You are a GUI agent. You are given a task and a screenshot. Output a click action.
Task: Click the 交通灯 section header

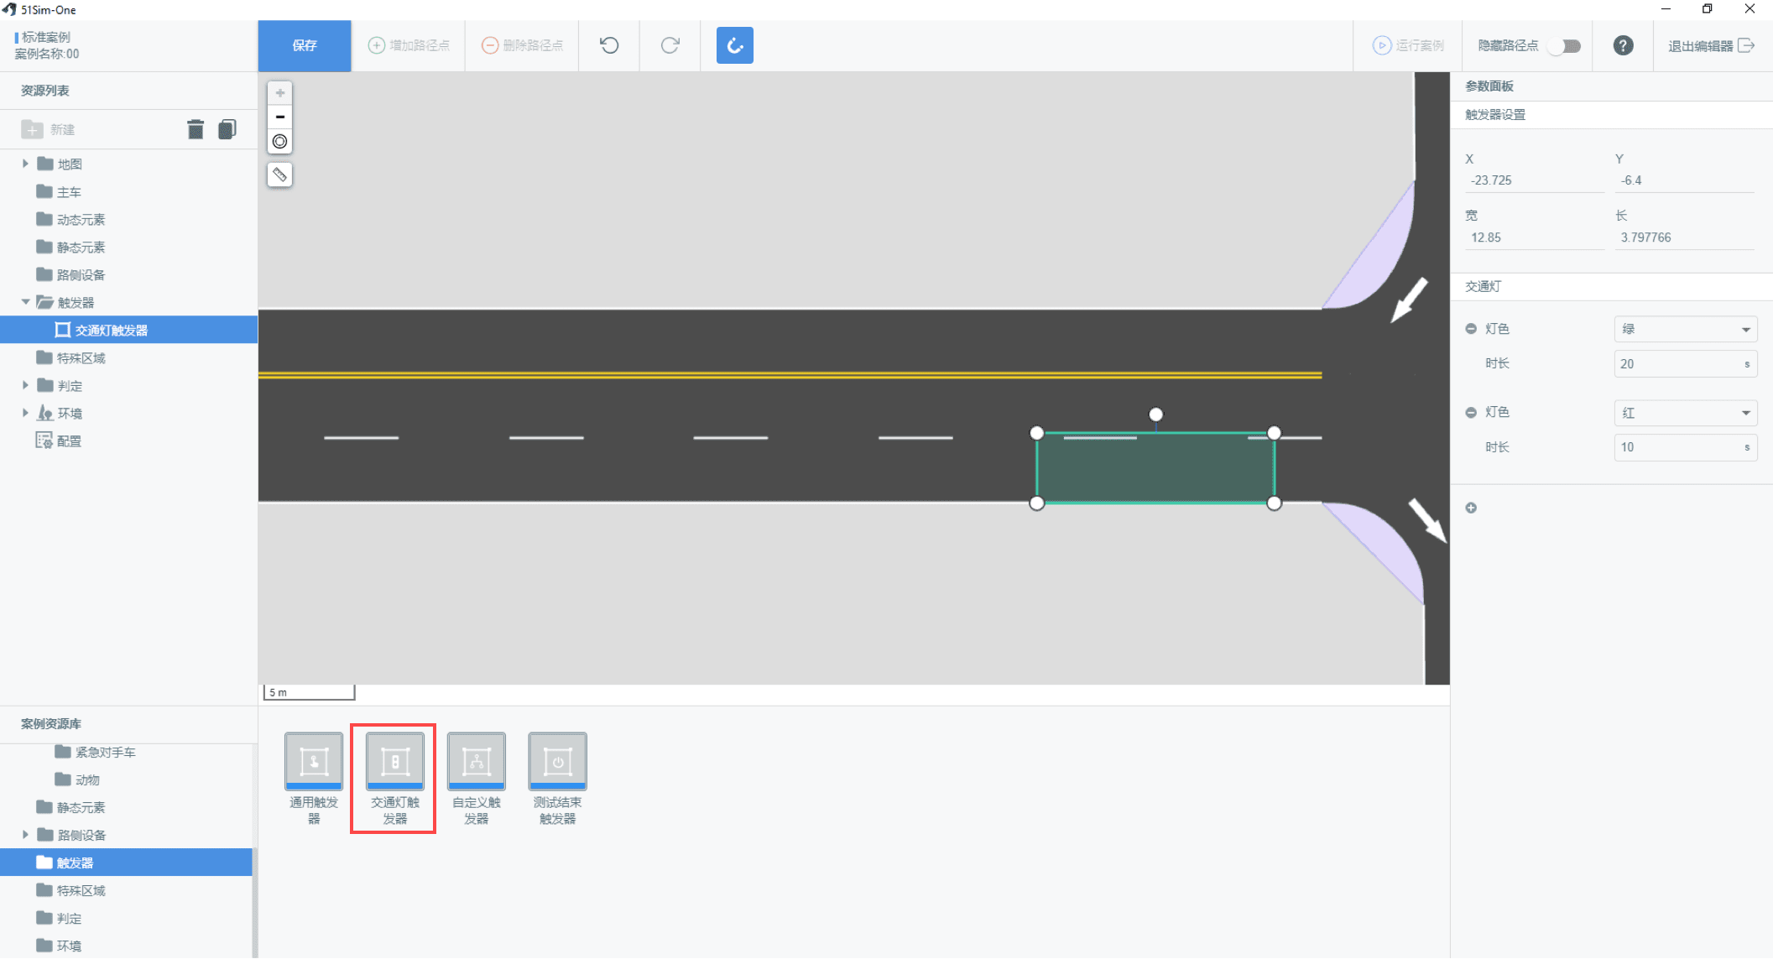click(x=1484, y=286)
